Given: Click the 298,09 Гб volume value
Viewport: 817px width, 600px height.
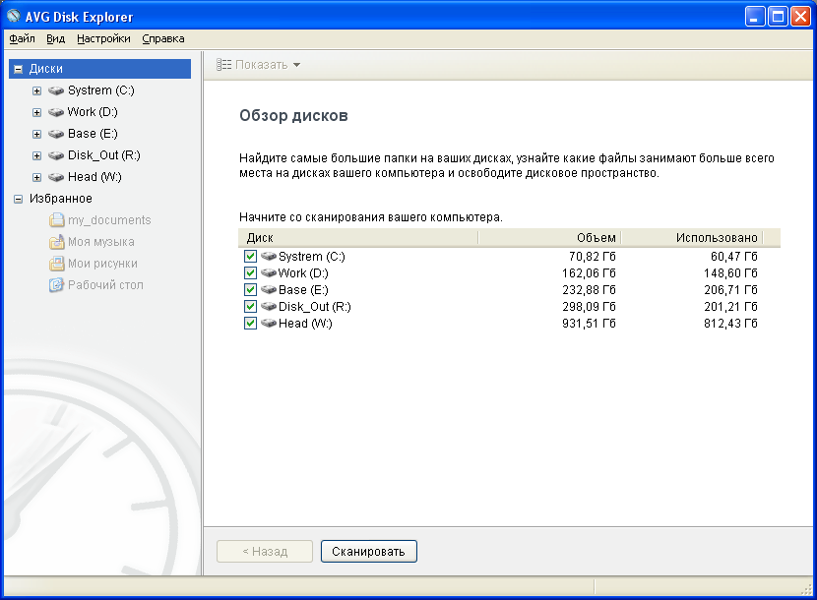Looking at the screenshot, I should click(x=589, y=306).
